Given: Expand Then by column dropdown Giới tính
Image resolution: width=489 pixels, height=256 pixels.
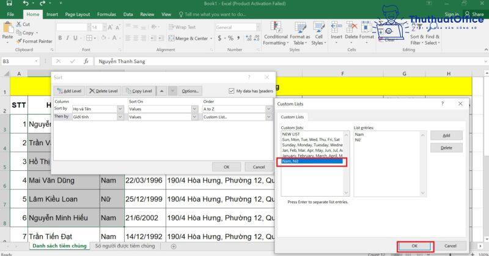Looking at the screenshot, I should [120, 116].
